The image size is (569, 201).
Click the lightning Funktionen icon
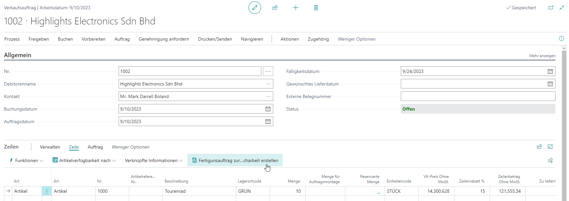11,160
